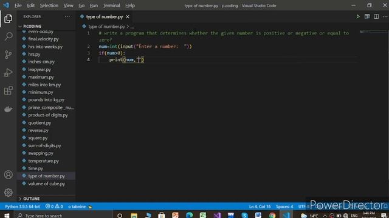Open hrs into weeks.py file

(45, 47)
